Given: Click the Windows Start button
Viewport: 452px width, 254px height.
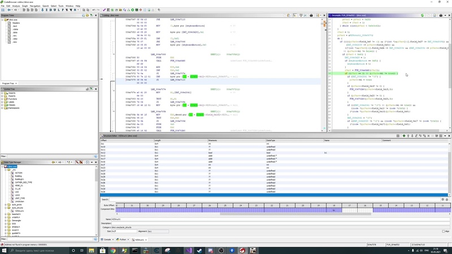Looking at the screenshot, I should (4, 251).
